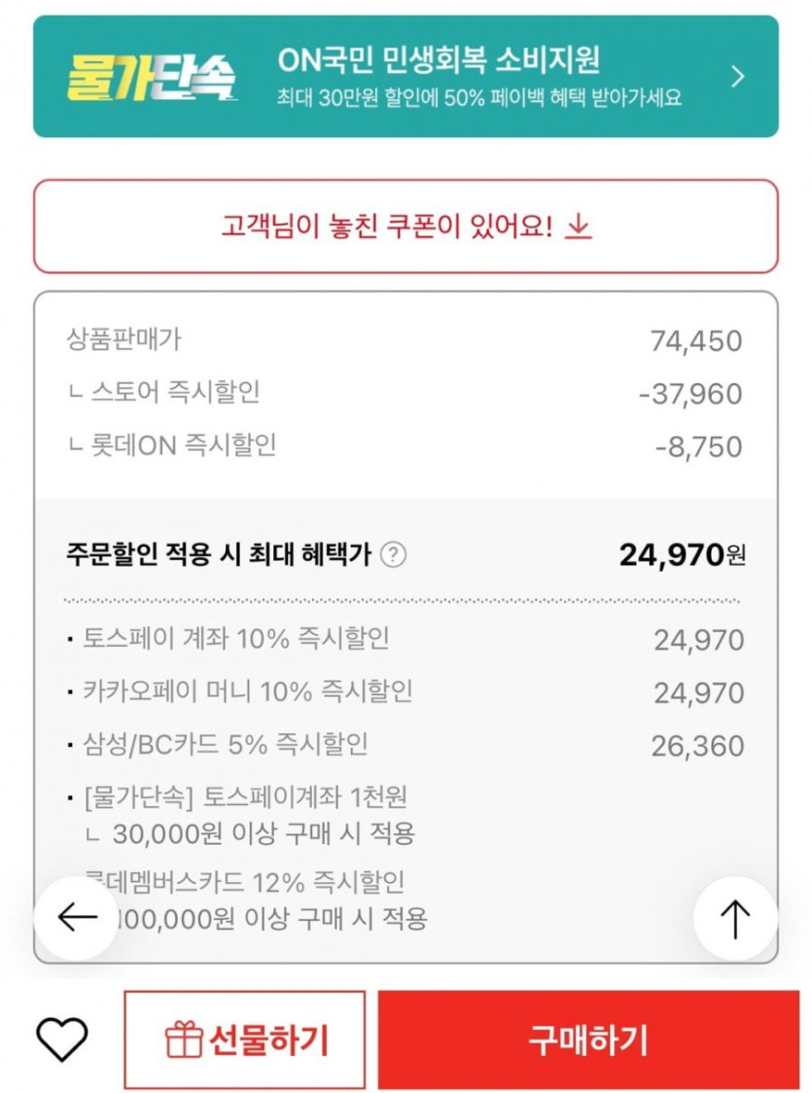This screenshot has height=1093, width=812.
Task: Click the 24,970원 maximum benefit price
Action: (x=682, y=555)
